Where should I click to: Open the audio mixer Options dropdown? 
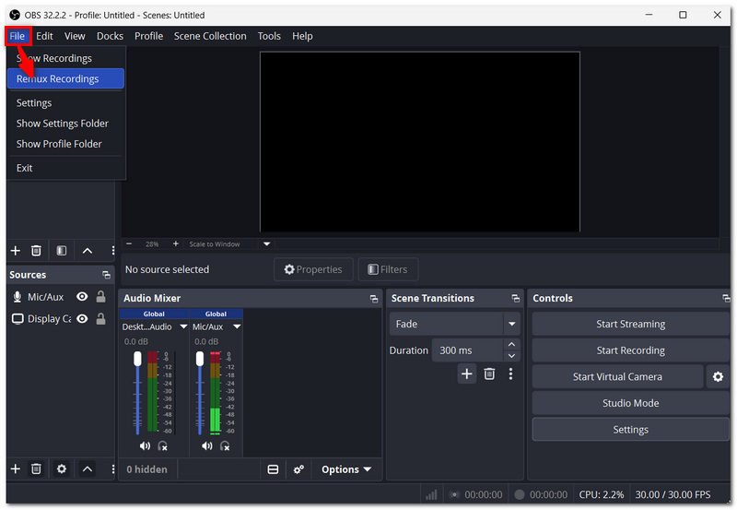346,469
